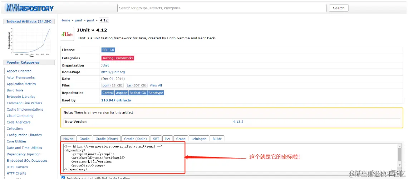The image size is (408, 180).
Task: Open Cloud Computing category
Action: 20,116
